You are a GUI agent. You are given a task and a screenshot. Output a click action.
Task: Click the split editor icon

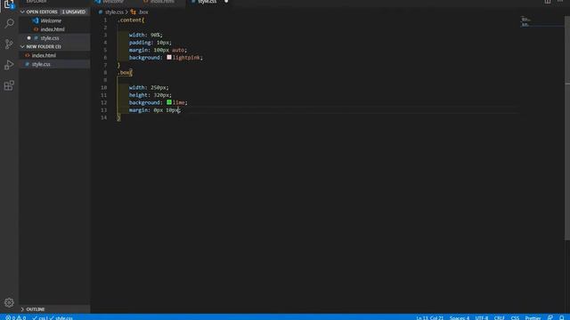548,2
